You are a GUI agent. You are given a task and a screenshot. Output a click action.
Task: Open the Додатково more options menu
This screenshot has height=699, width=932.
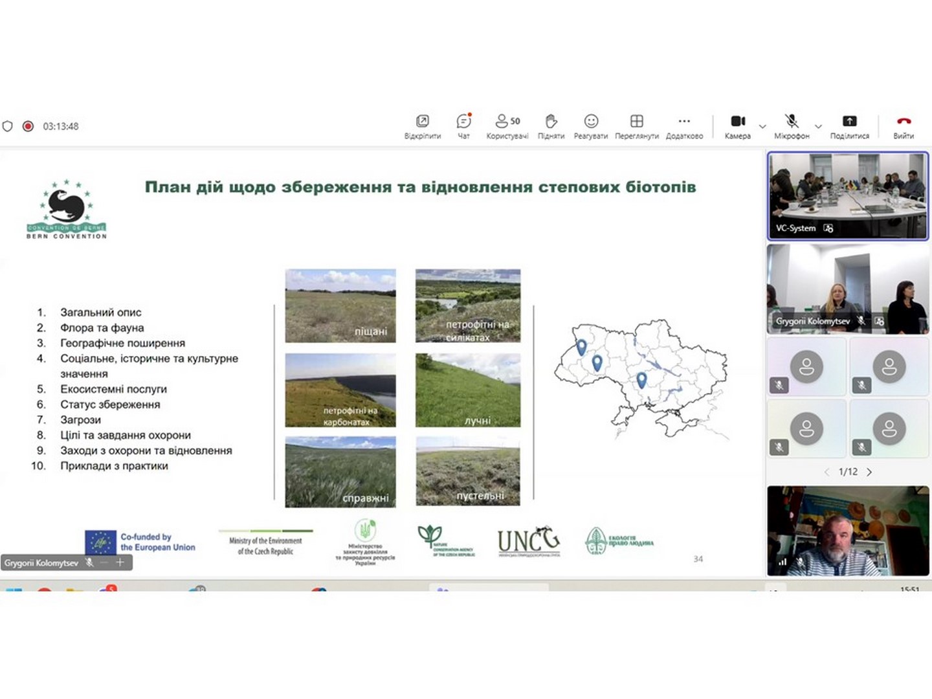(684, 126)
